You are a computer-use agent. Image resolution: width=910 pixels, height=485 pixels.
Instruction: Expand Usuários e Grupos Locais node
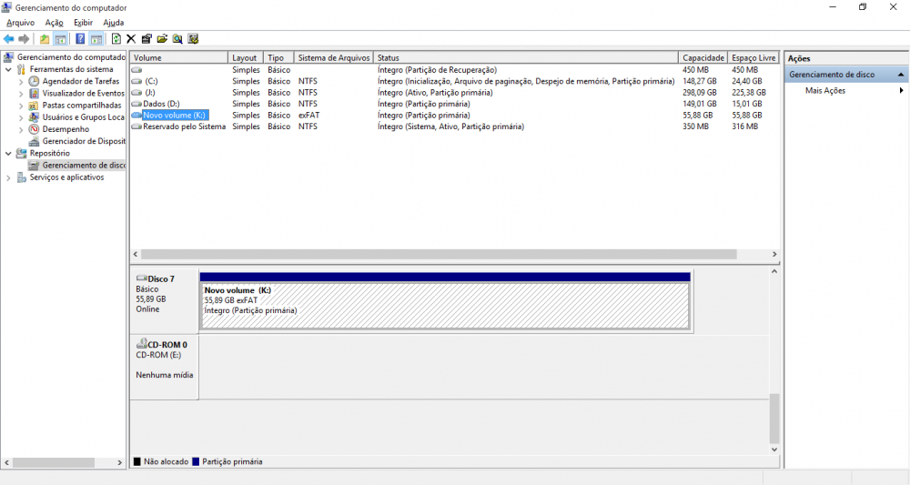point(21,117)
